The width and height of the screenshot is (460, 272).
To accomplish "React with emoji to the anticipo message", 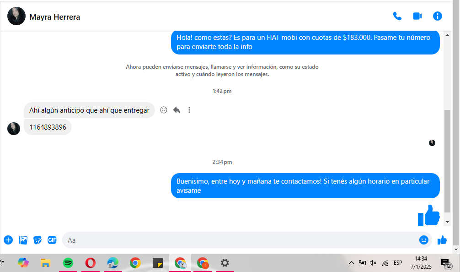I will (164, 110).
